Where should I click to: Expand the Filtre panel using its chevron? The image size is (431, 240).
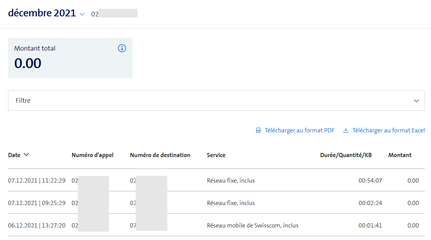[x=417, y=101]
